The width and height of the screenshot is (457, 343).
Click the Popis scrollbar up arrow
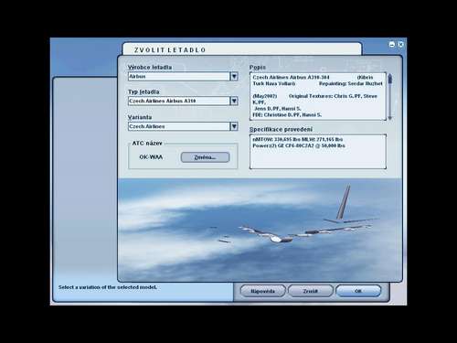(390, 76)
